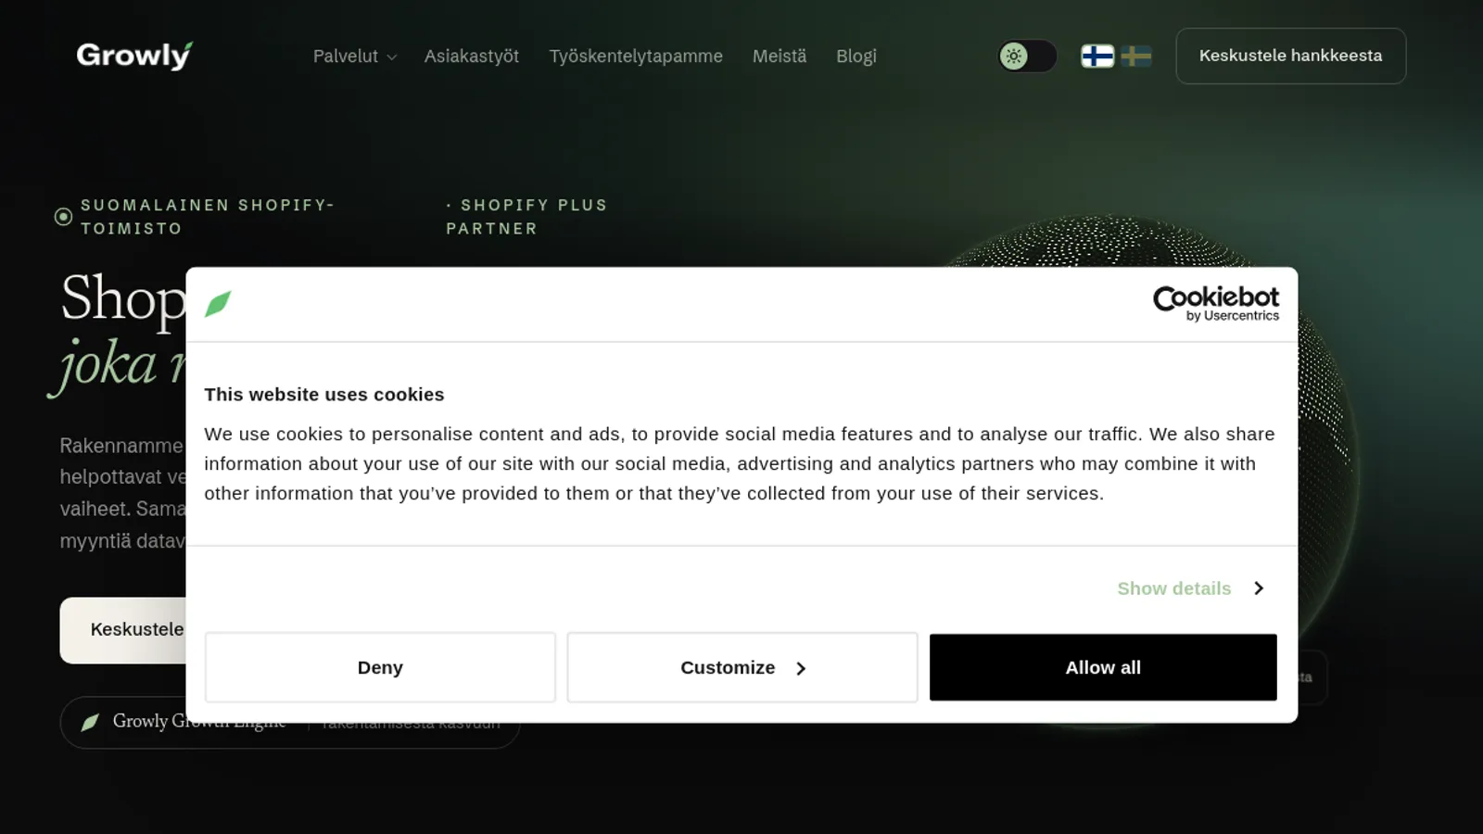Viewport: 1483px width, 834px height.
Task: Open the Asiakastyöt menu item
Action: pyautogui.click(x=472, y=57)
